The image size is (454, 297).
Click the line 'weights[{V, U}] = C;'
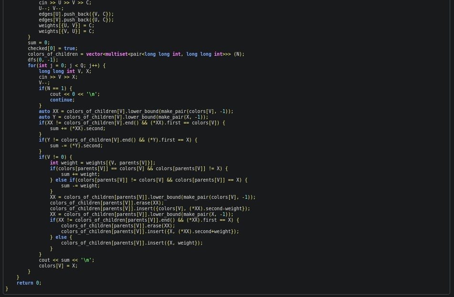pos(66,31)
